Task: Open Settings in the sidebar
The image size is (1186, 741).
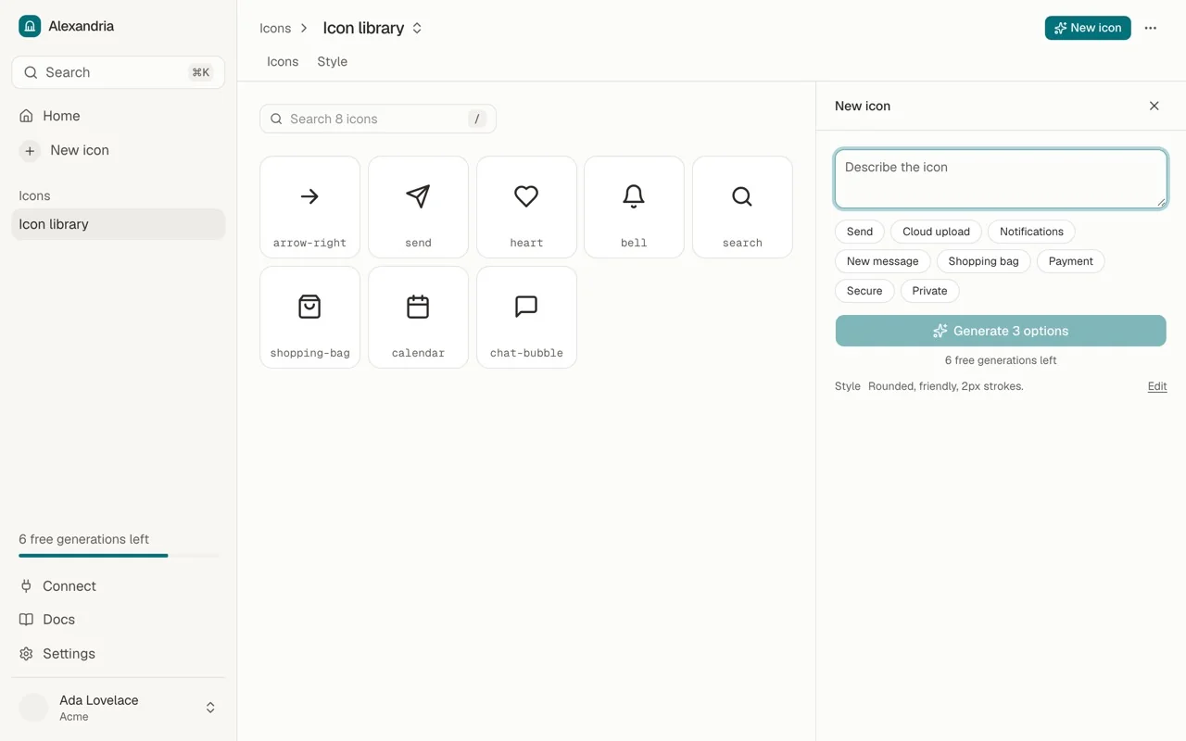Action: (118, 654)
